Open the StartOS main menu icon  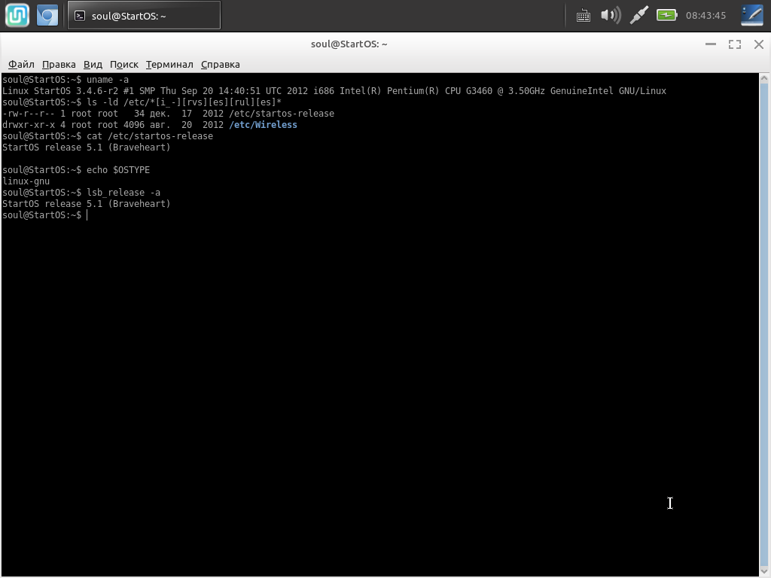tap(17, 15)
